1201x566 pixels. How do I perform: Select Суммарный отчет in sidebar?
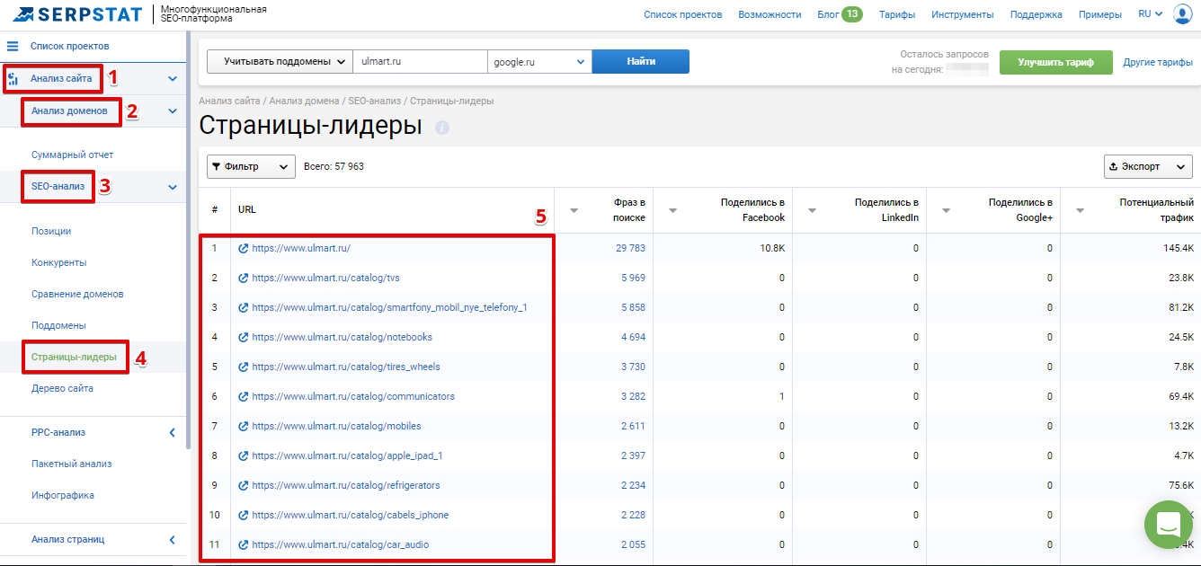73,155
